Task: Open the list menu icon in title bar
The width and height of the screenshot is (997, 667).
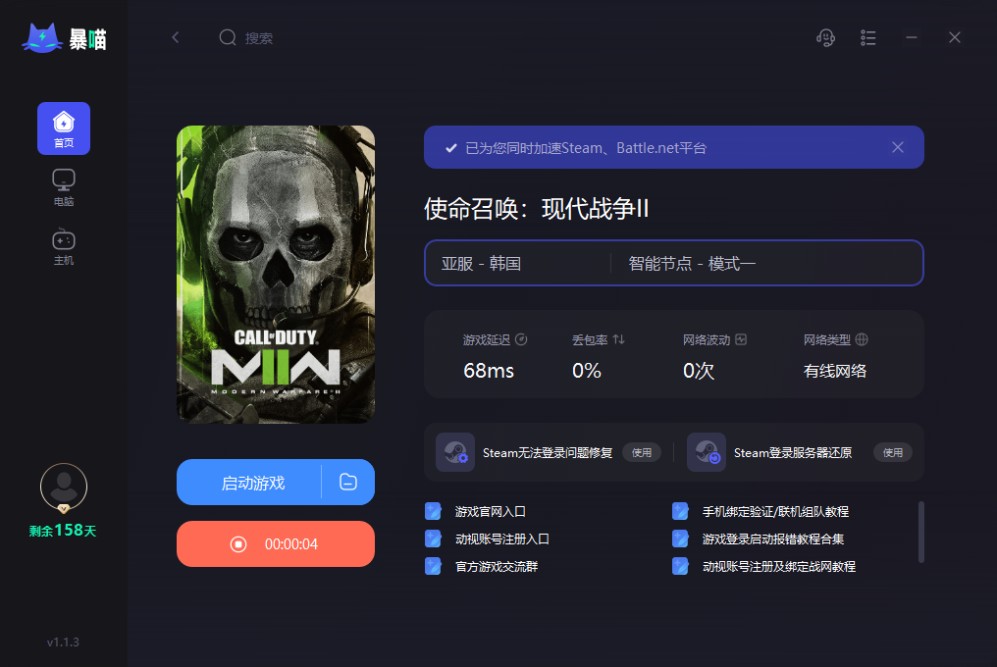Action: (x=867, y=38)
